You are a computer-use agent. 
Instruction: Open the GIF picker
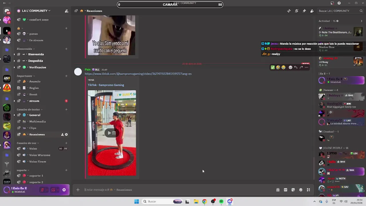[285, 190]
